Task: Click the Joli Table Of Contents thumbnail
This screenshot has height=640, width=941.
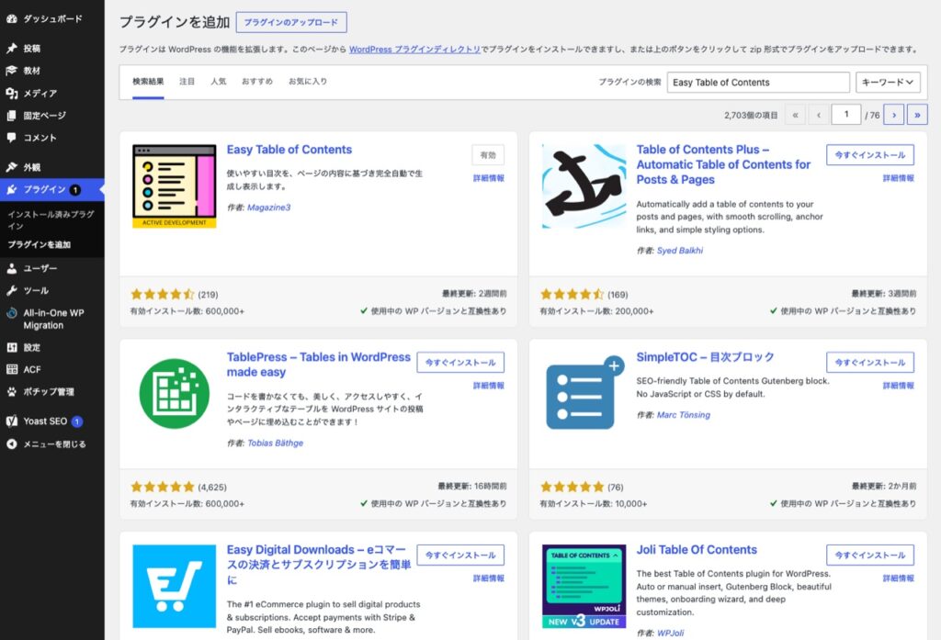Action: [x=584, y=586]
